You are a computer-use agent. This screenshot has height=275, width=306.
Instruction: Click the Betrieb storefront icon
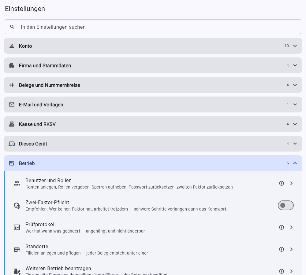(12, 163)
